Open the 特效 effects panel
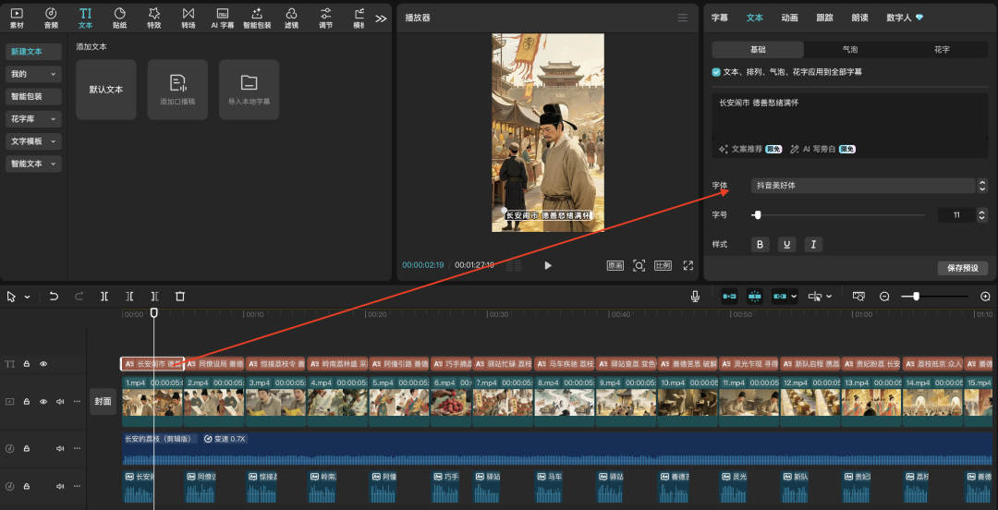Screen dimensions: 998x510 (x=154, y=17)
